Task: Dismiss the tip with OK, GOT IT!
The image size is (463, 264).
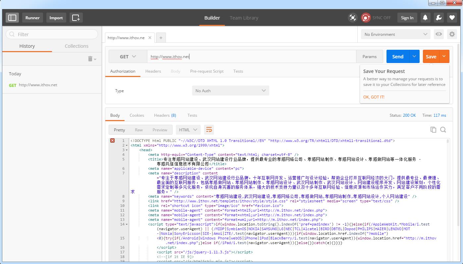Action: tap(374, 97)
